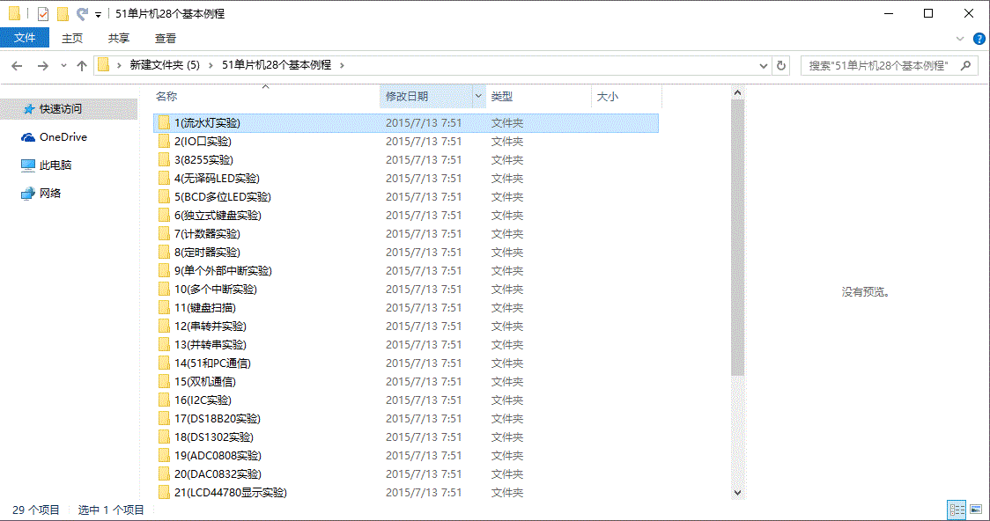Click the scroll up arrow of file list
The image size is (990, 521).
(737, 92)
